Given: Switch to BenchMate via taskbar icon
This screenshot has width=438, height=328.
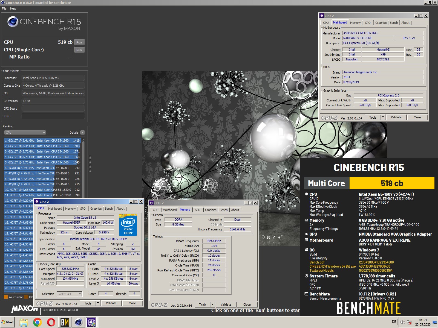Looking at the screenshot, I should (65, 323).
